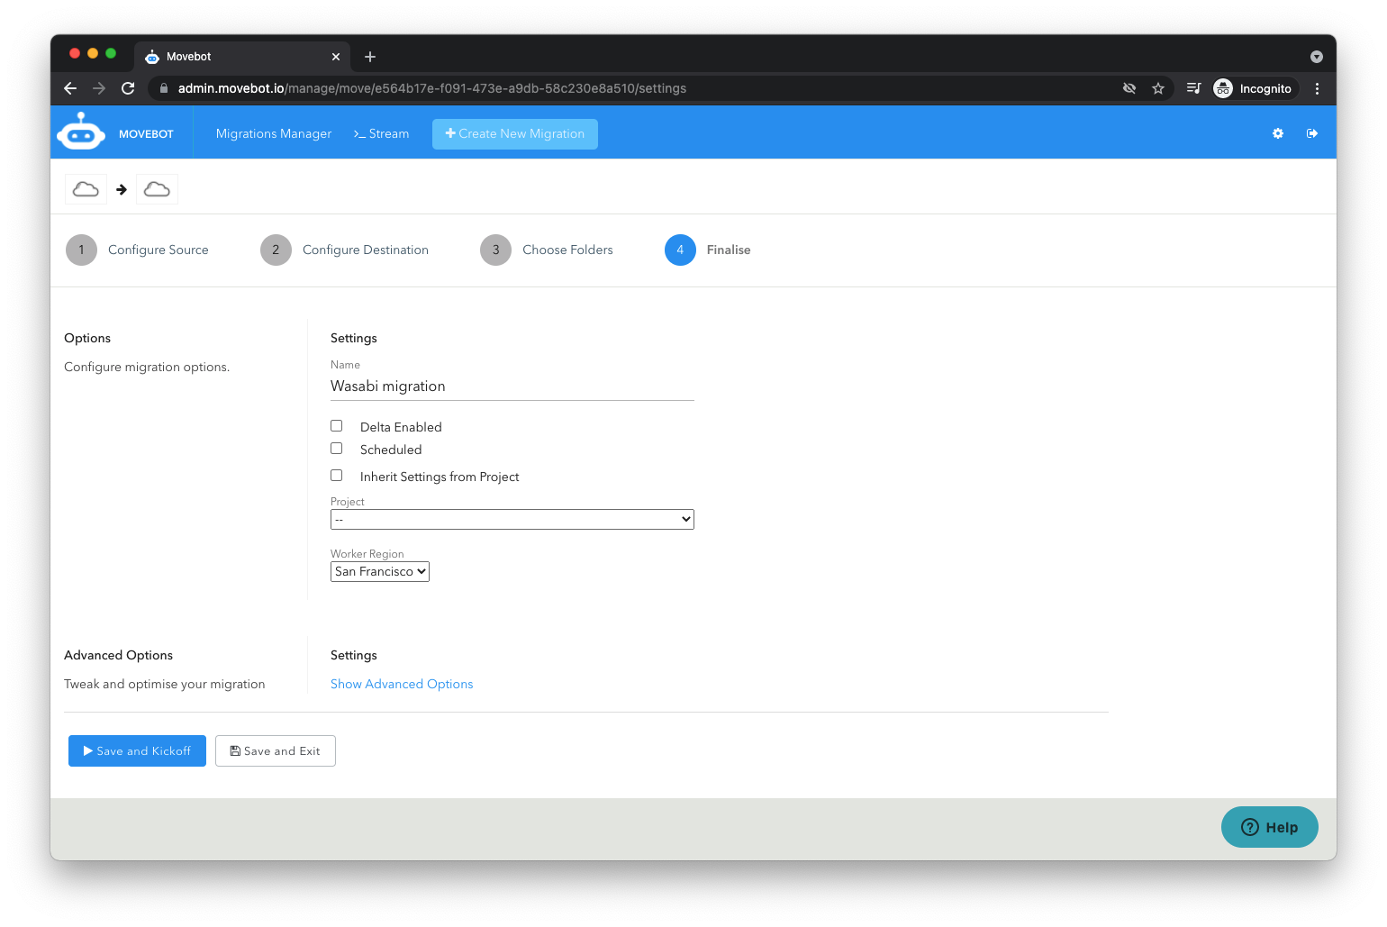Select the Configure Source step label
Viewport: 1387px width, 927px height.
159,250
